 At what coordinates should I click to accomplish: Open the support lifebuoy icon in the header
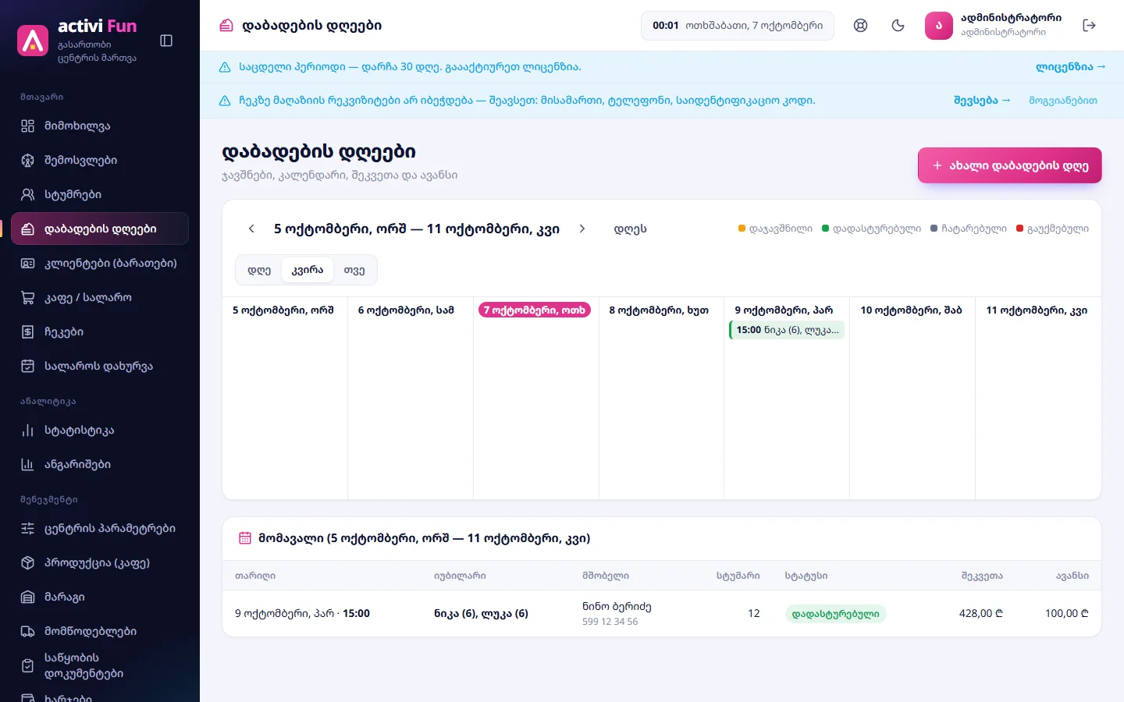[x=860, y=26]
